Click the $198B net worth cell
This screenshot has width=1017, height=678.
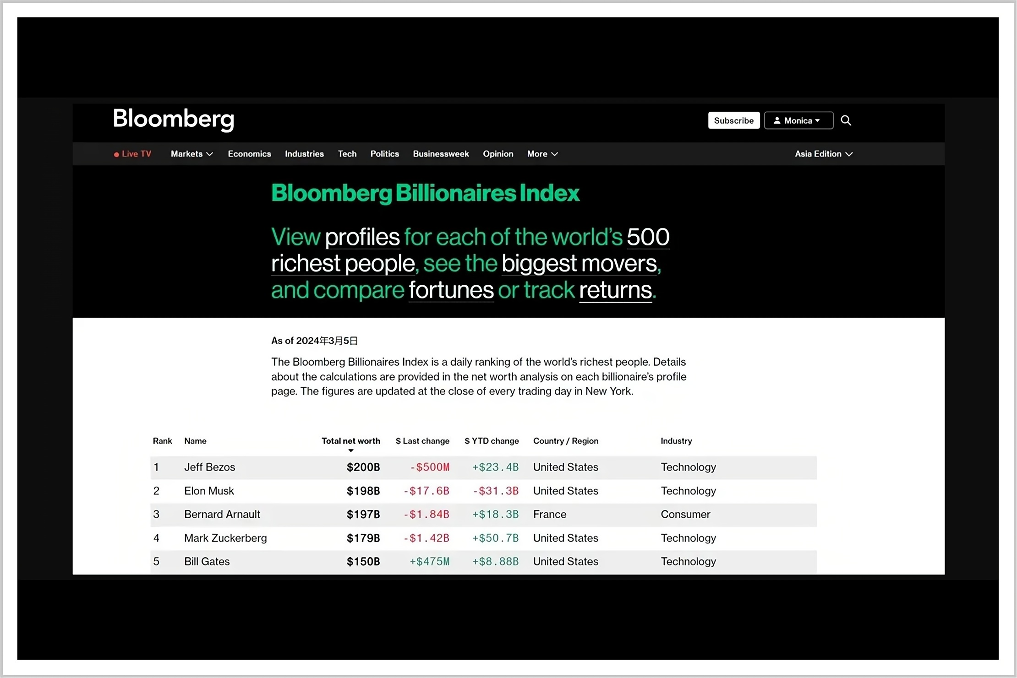pos(363,491)
